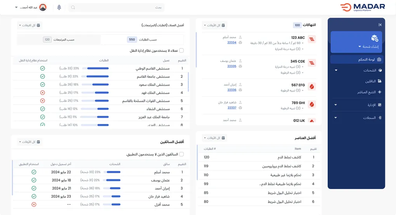Click the droplet icon for 567 EFG
The height and width of the screenshot is (215, 396).
pos(311,86)
